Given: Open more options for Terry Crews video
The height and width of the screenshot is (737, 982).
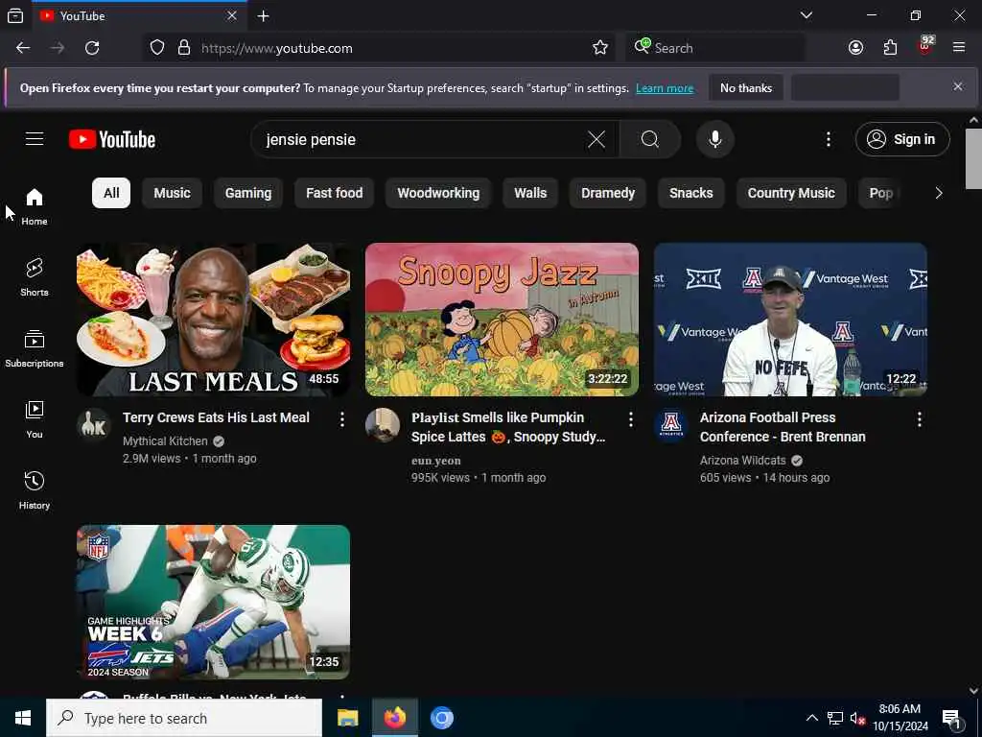Looking at the screenshot, I should coord(342,419).
